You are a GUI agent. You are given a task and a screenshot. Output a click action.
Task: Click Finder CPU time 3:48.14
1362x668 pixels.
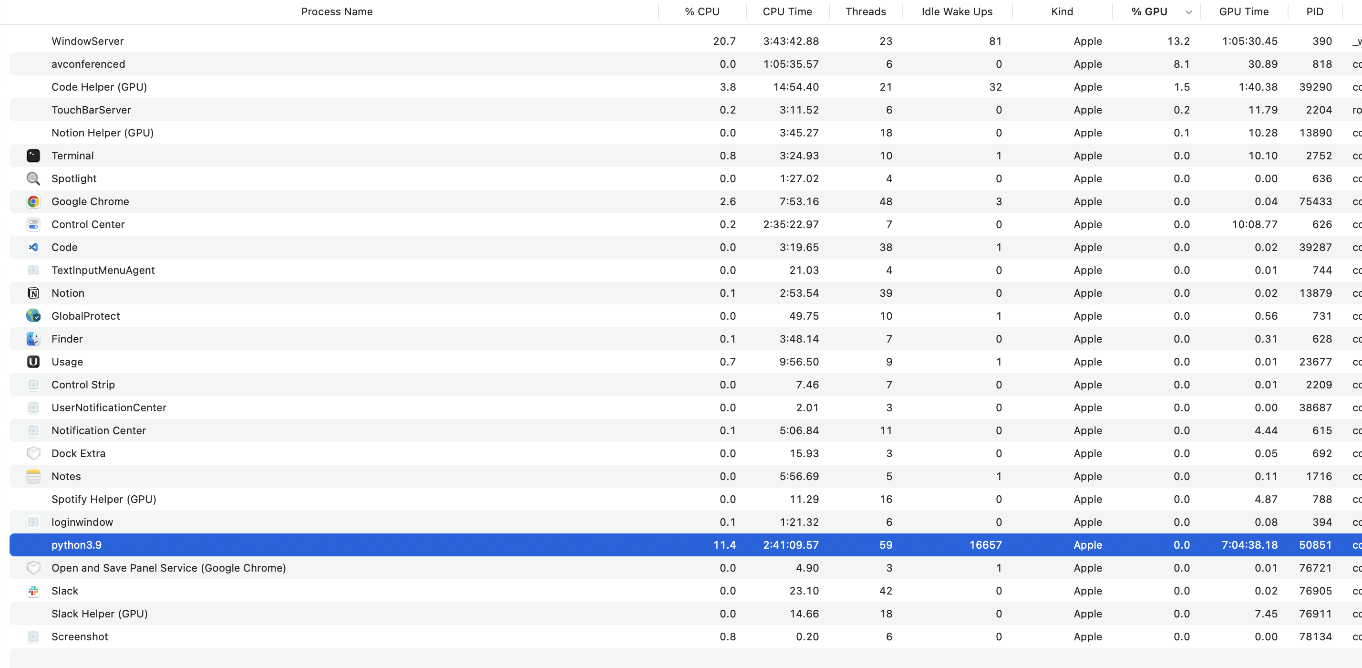pos(799,338)
